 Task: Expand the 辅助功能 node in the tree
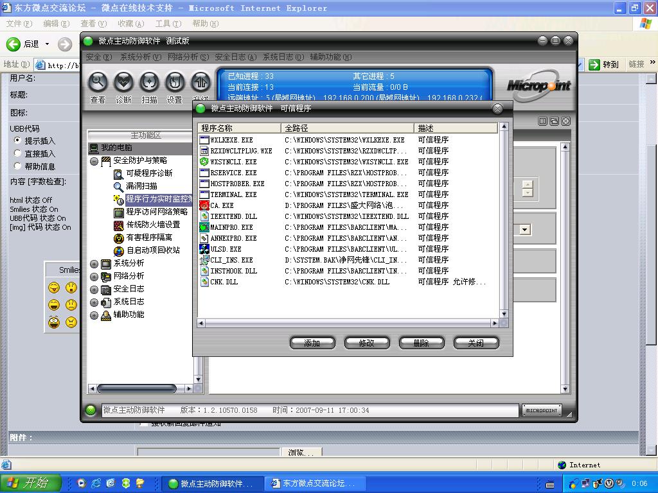click(94, 315)
